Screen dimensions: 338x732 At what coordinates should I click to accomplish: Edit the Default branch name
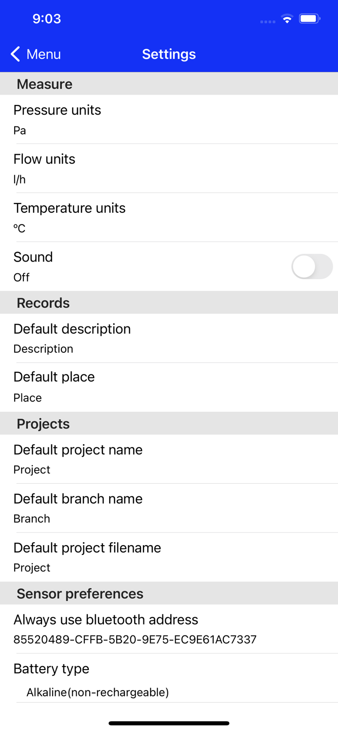pos(169,508)
